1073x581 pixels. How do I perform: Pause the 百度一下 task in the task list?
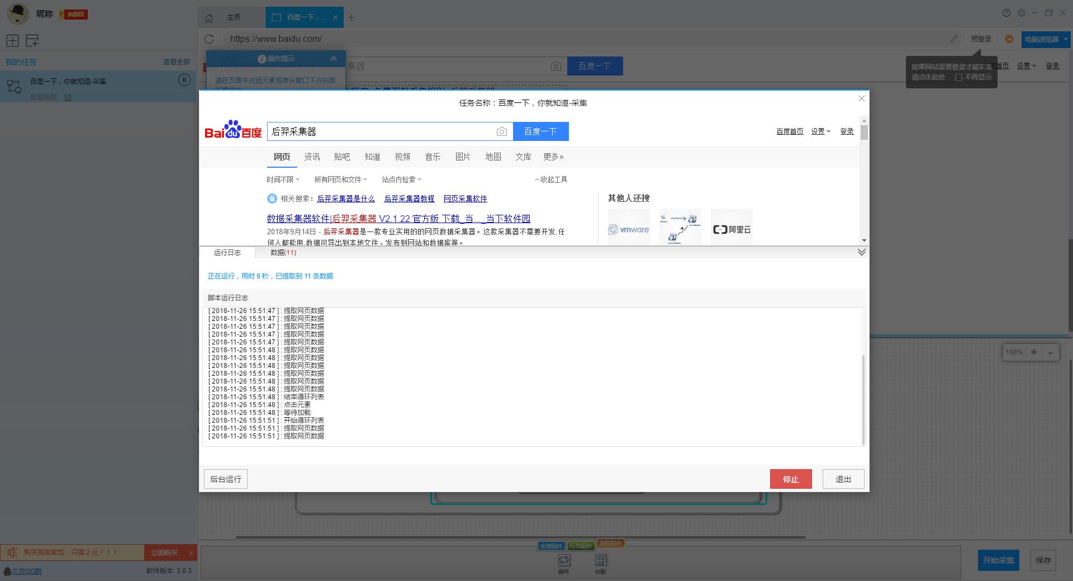pyautogui.click(x=184, y=80)
